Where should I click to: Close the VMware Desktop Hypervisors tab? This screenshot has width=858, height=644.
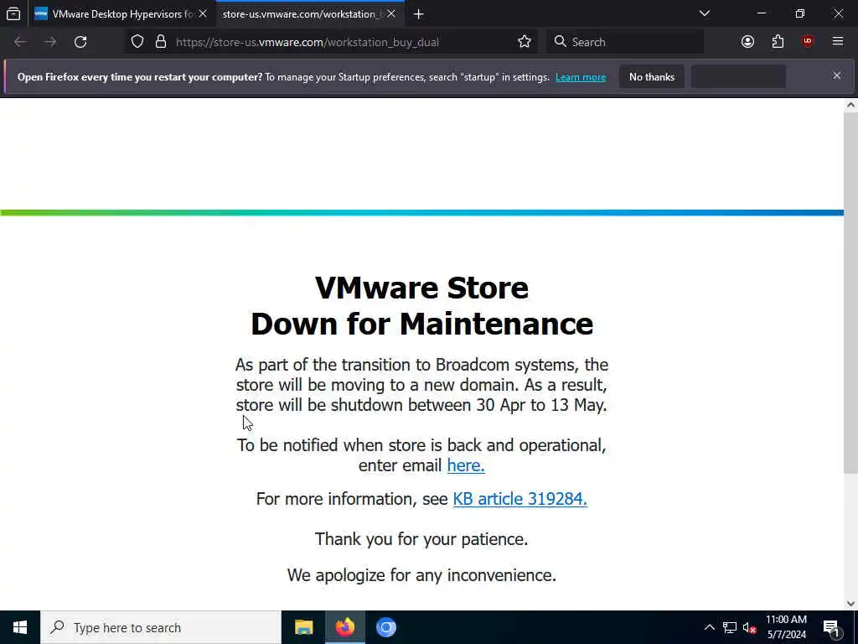(203, 13)
